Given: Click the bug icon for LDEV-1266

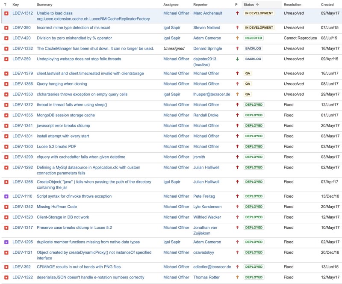Looking at the screenshot, I should (6, 182).
